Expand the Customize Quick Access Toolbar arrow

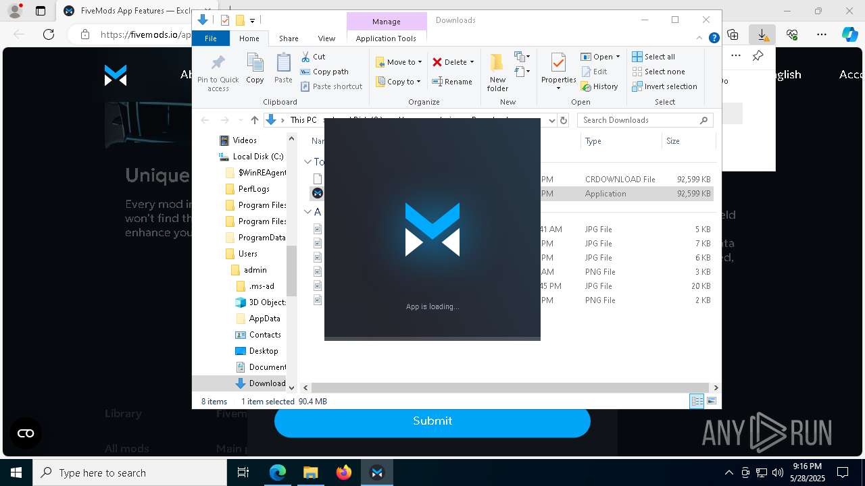coord(252,21)
